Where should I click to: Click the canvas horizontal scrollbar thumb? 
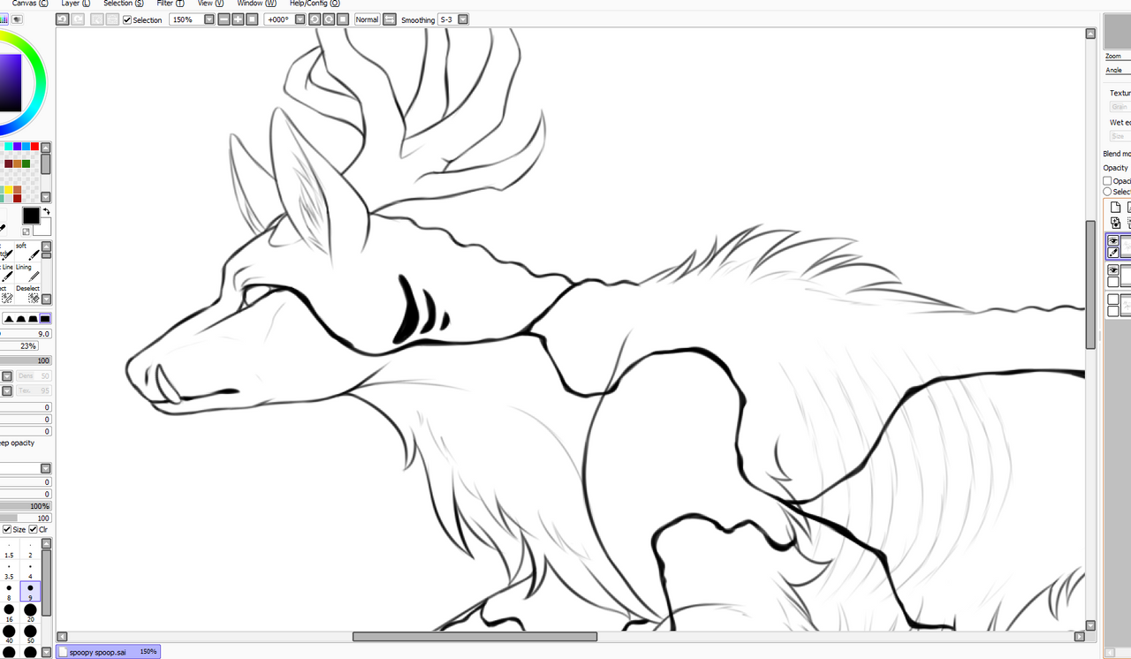tap(474, 636)
